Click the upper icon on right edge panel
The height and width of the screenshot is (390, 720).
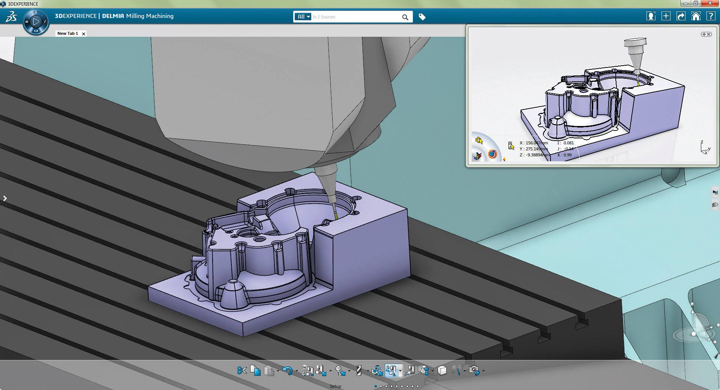pos(715,192)
